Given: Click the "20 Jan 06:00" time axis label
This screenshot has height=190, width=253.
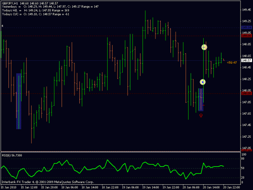Looking at the screenshot, I should 191,188.
